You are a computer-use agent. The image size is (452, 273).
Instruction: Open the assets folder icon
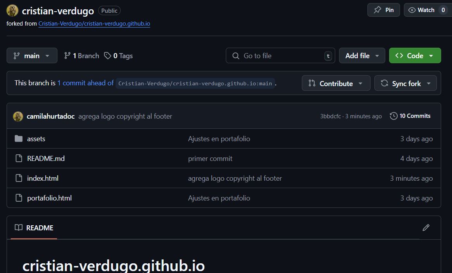click(x=19, y=138)
